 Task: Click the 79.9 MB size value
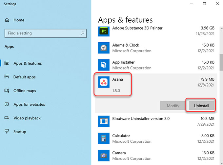[207, 79]
